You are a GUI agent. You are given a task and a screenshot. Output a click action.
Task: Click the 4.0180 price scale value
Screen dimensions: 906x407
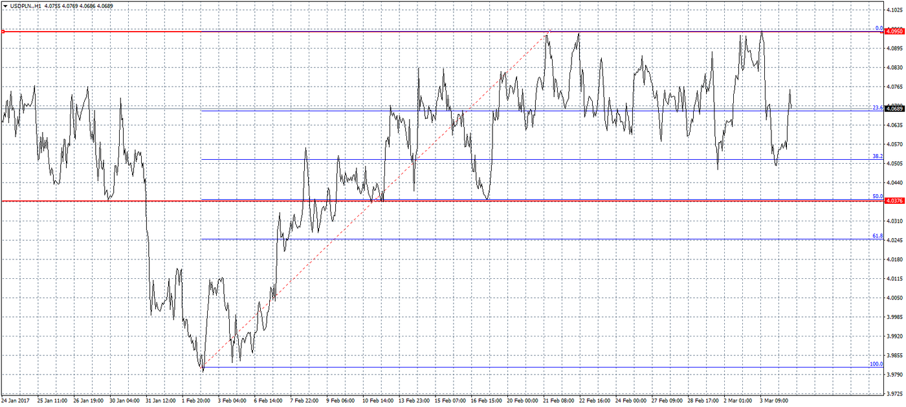895,259
